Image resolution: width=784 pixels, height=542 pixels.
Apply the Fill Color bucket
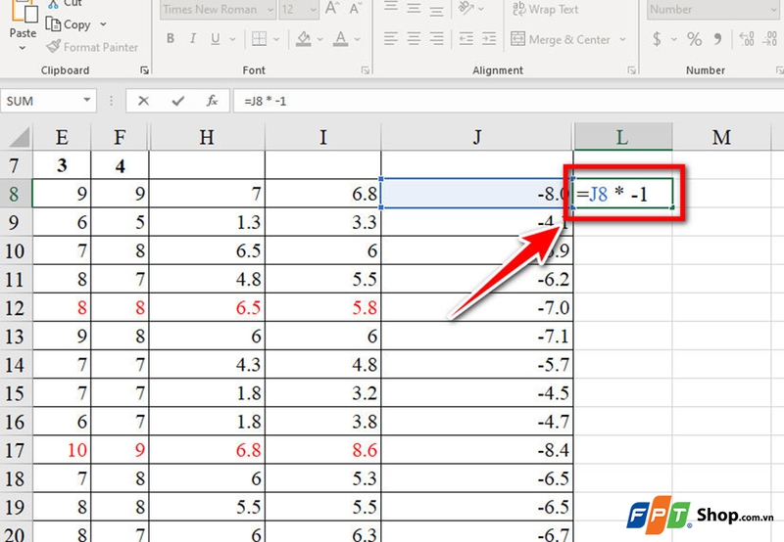(x=304, y=38)
